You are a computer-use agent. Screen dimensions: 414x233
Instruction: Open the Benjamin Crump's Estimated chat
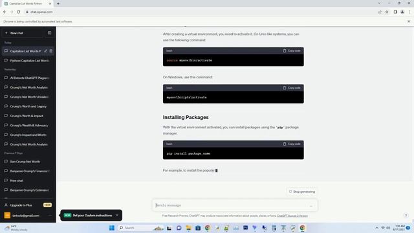pos(28,190)
